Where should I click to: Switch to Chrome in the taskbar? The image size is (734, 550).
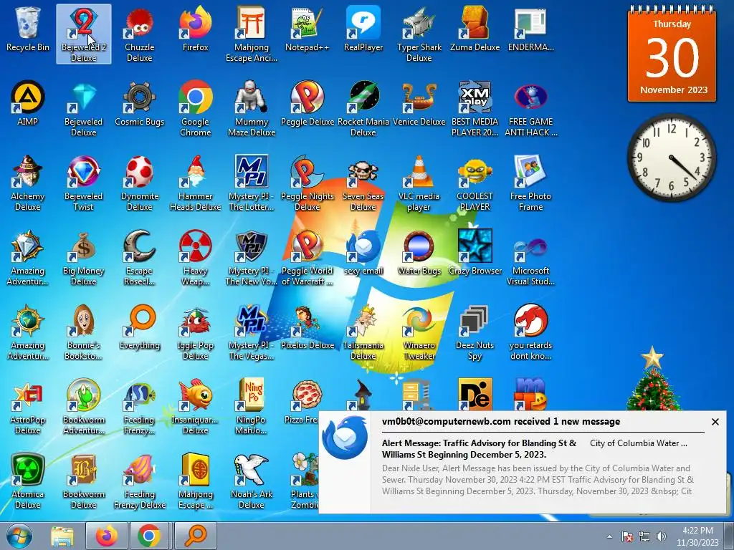coord(149,536)
